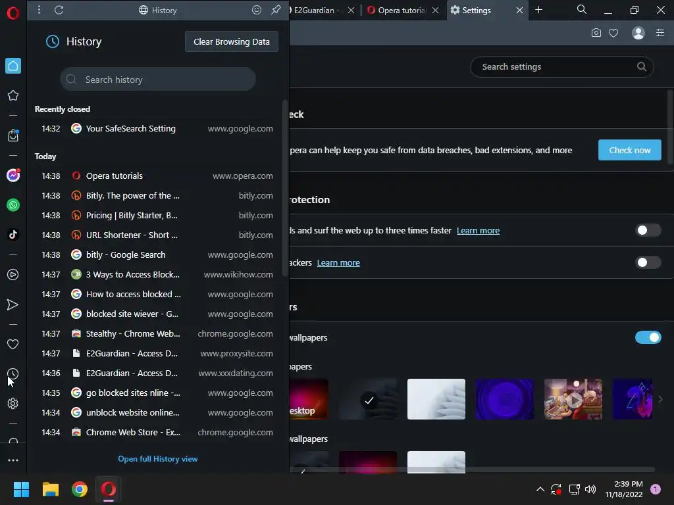The height and width of the screenshot is (505, 674).
Task: Open unblock website online... history entry
Action: click(x=157, y=413)
